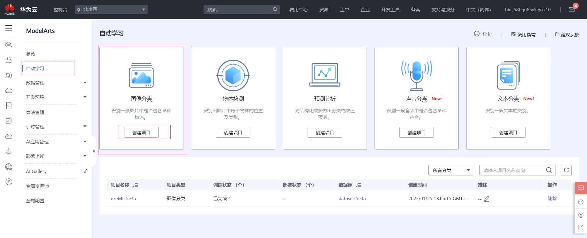This screenshot has height=238, width=587.
Task: Click the refresh project list icon
Action: click(x=566, y=170)
